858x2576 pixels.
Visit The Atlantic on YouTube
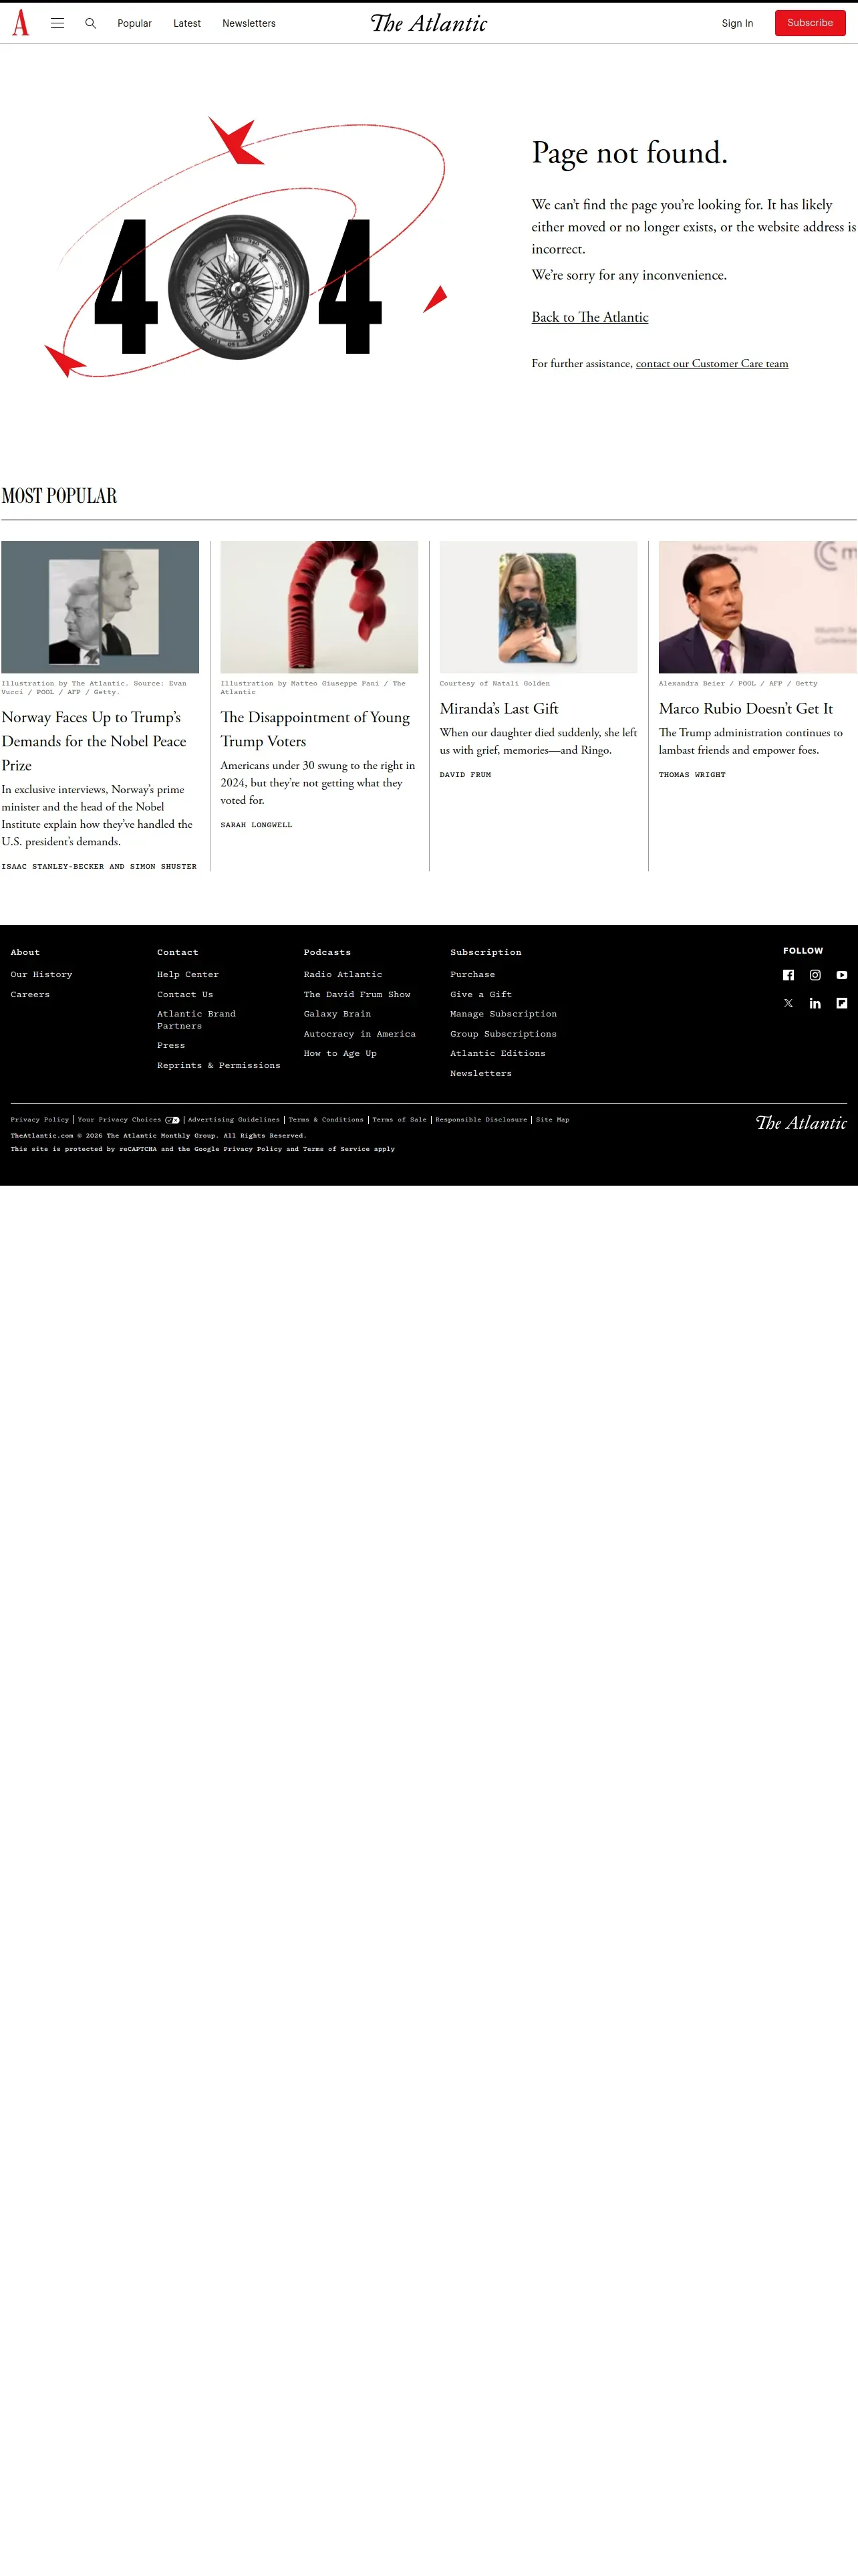(x=842, y=975)
